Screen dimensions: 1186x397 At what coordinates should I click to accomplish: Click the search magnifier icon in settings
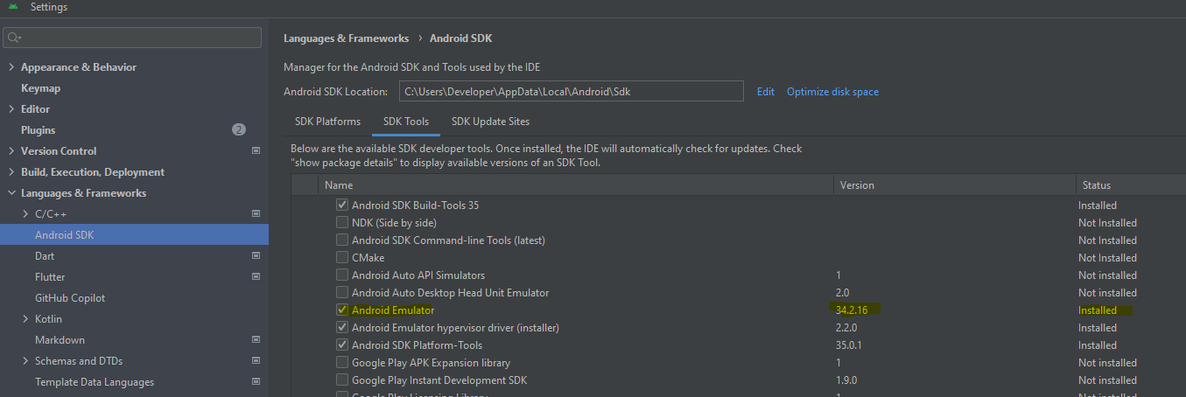pyautogui.click(x=14, y=38)
